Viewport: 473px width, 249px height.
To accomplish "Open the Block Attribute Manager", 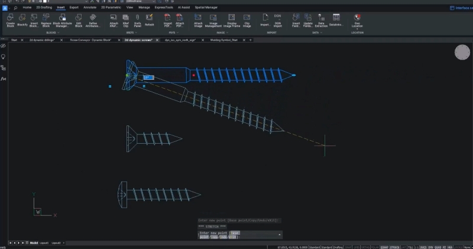I will (62, 21).
